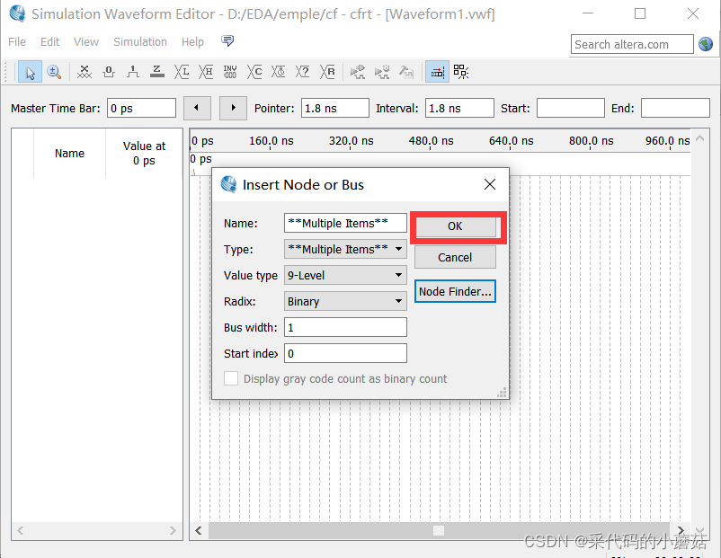Click the Pointer value field
721x558 pixels.
[335, 108]
